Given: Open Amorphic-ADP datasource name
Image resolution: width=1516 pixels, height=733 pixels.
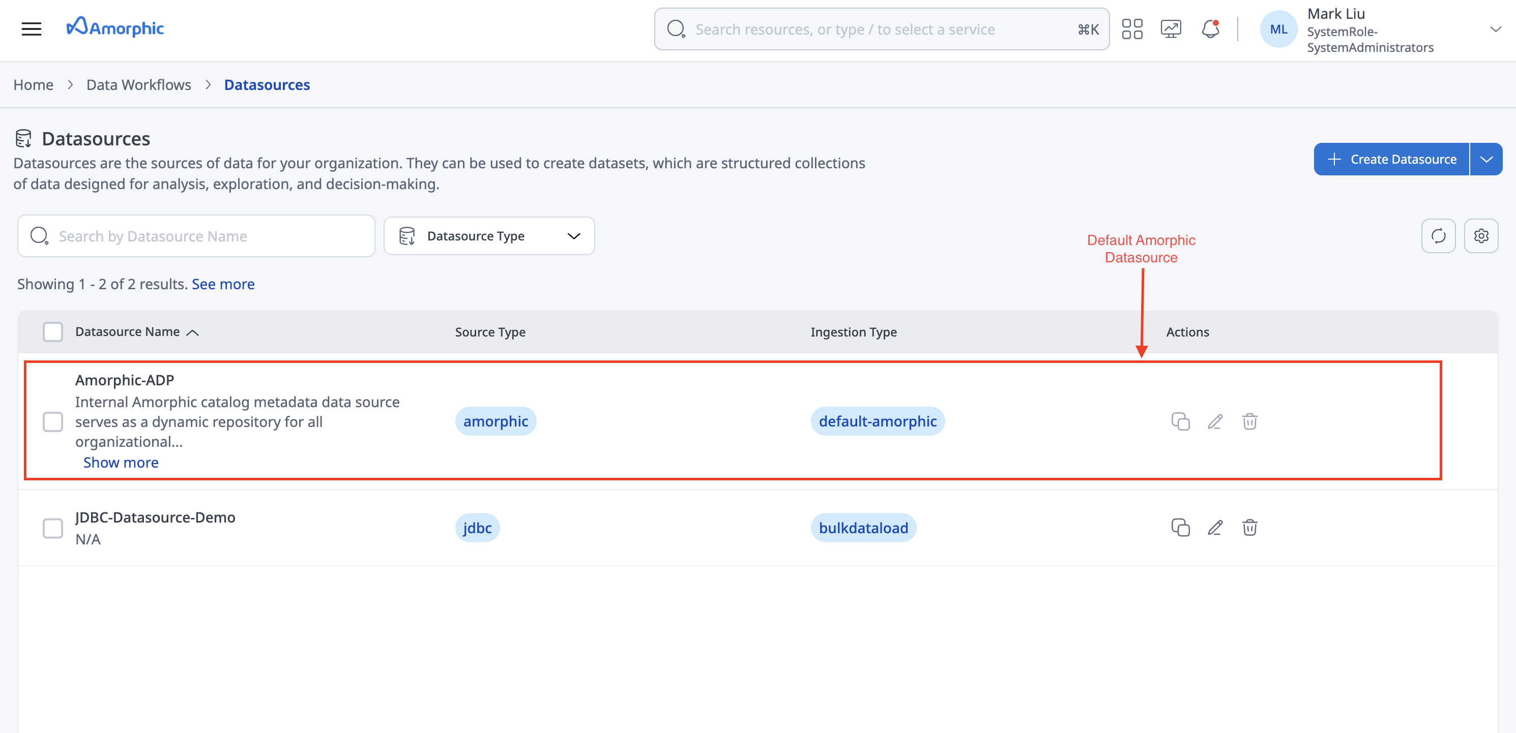Looking at the screenshot, I should [x=125, y=380].
